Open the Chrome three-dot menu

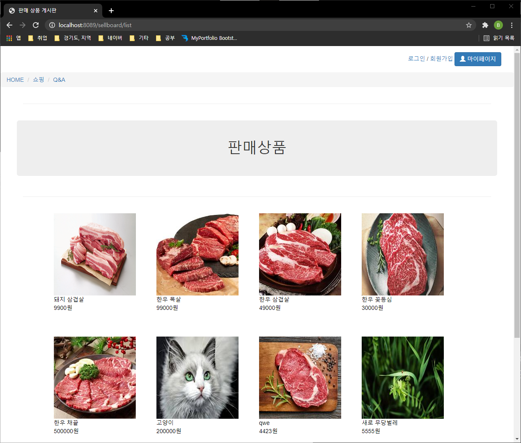pos(512,25)
